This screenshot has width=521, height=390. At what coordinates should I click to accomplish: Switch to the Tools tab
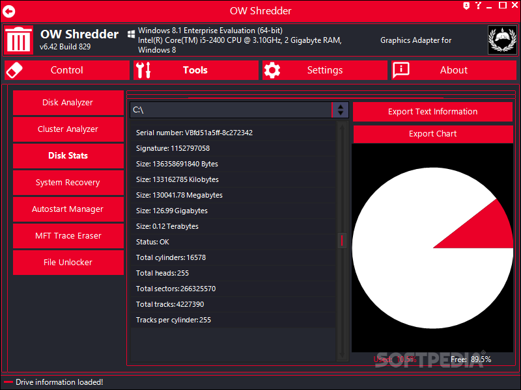[x=196, y=70]
